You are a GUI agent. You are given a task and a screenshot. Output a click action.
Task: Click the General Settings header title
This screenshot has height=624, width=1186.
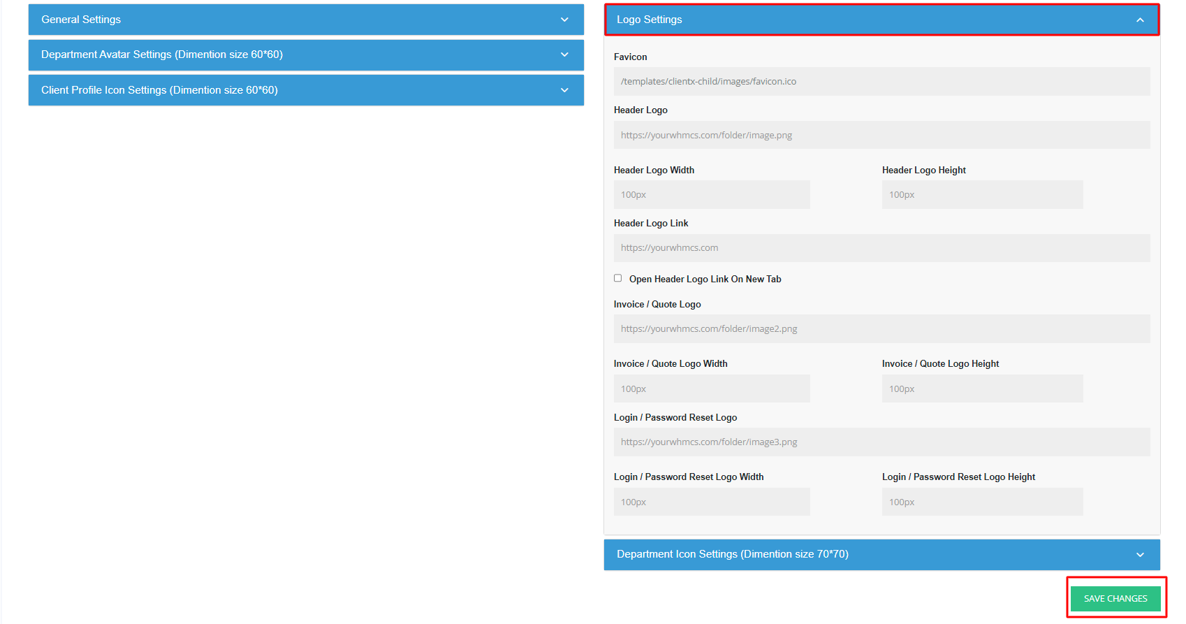coord(81,20)
